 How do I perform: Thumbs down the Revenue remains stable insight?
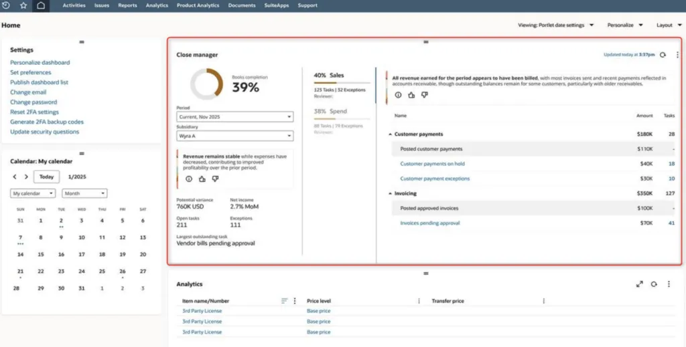(x=215, y=179)
